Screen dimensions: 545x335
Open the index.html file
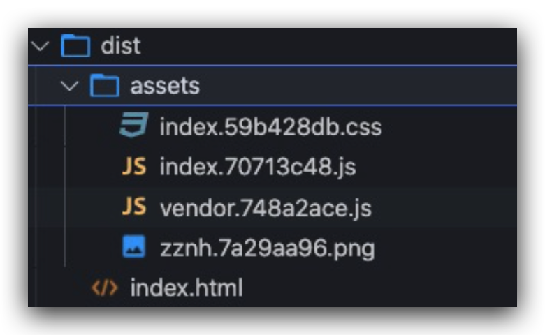tap(187, 288)
